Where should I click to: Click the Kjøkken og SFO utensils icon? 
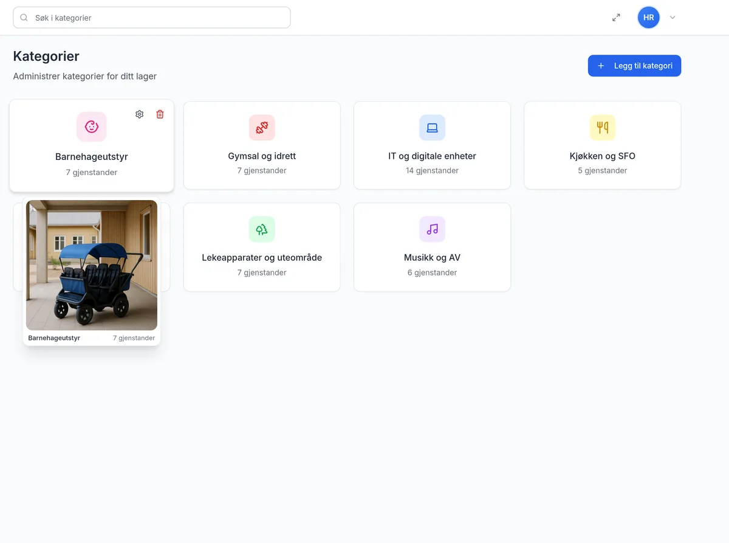point(603,128)
